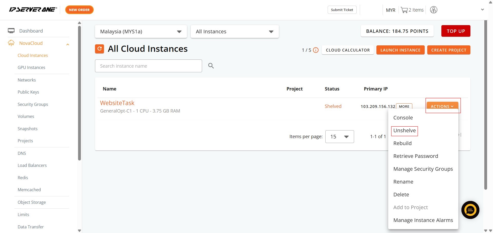Open Load Balancers in sidebar

point(32,165)
